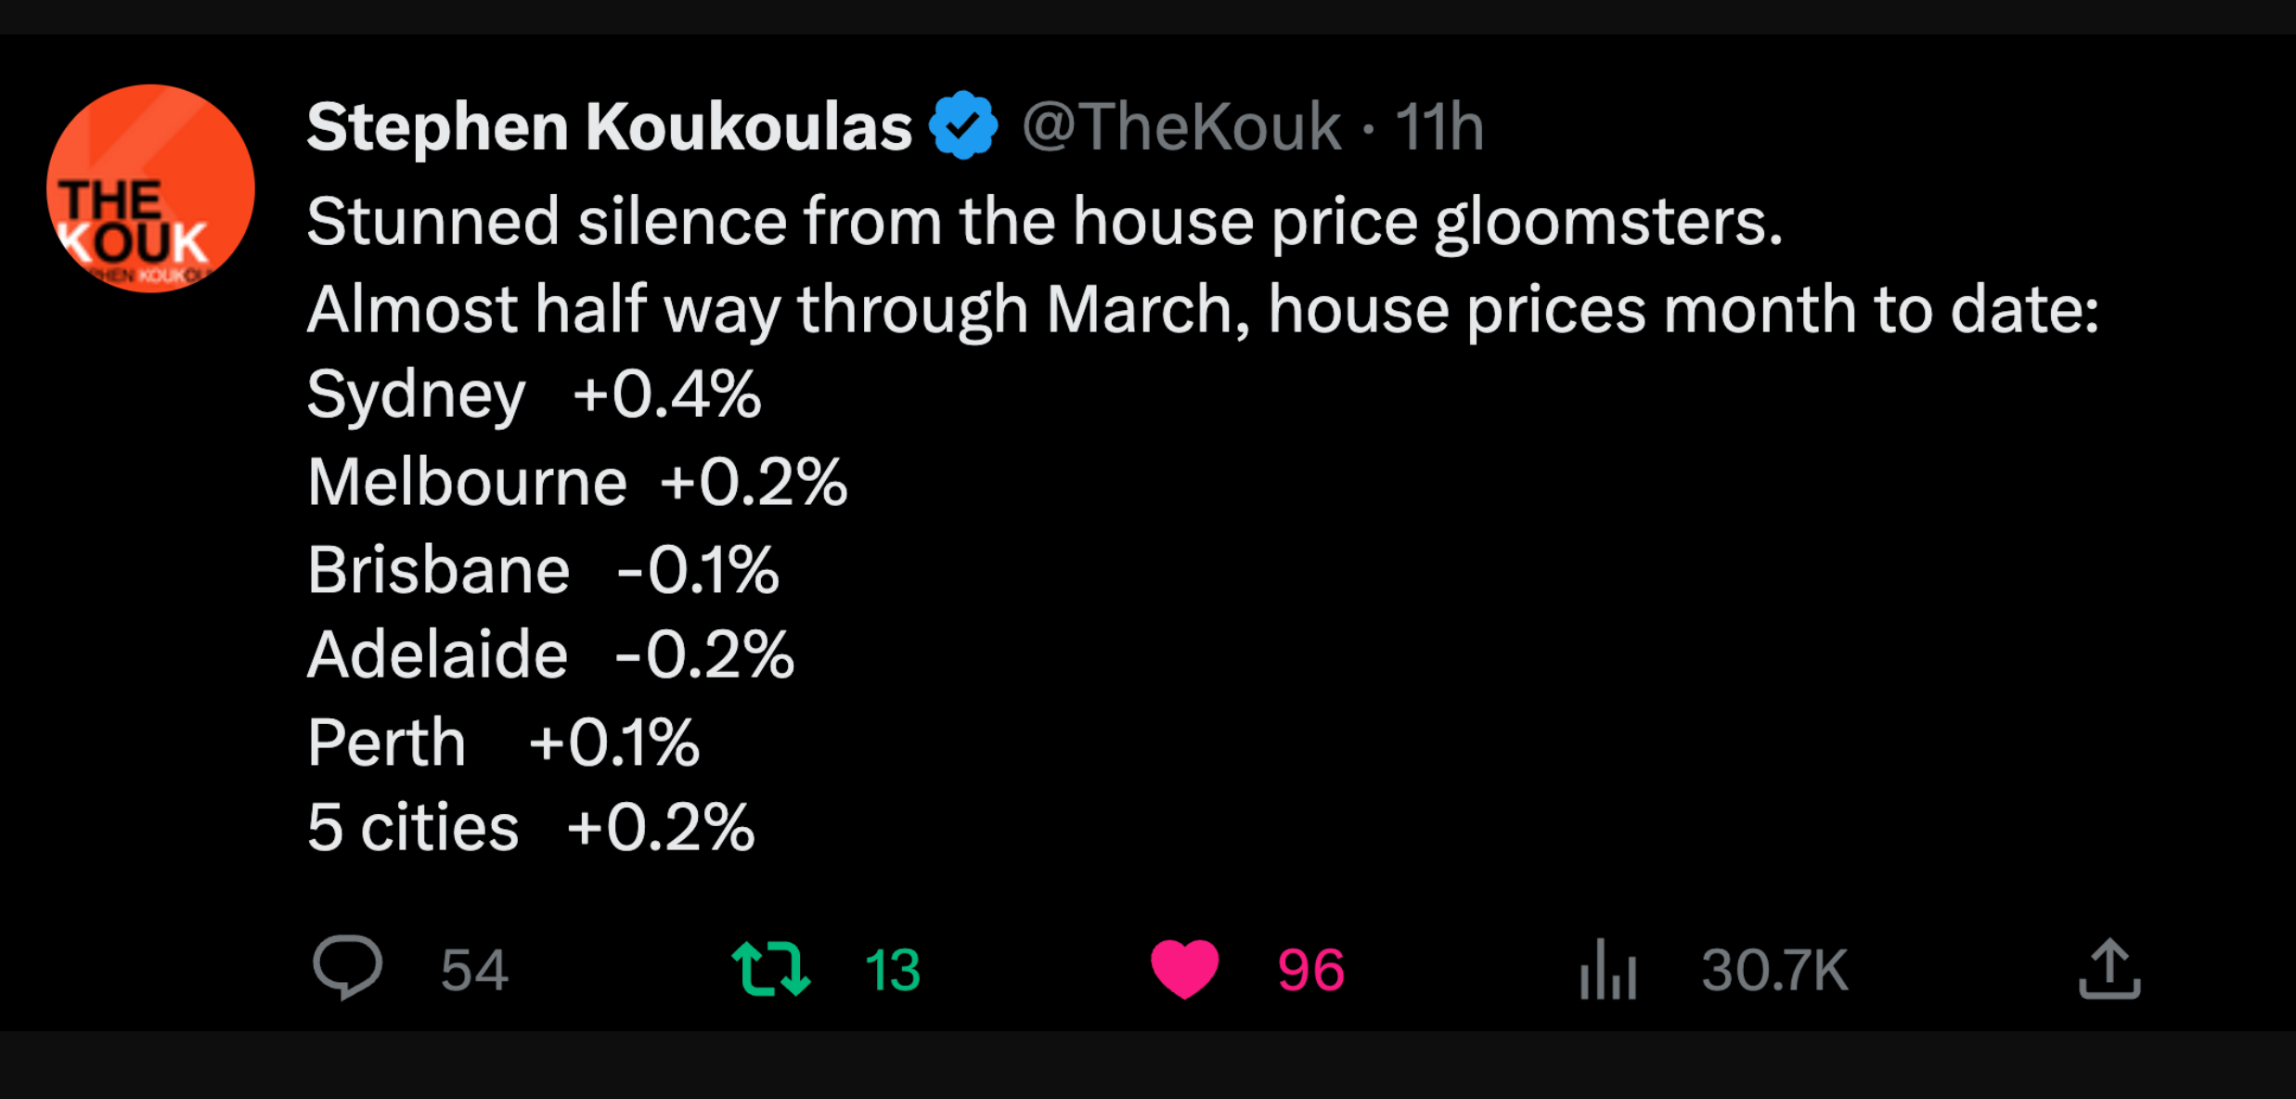2296x1099 pixels.
Task: Click the Melbourne +0.2% line
Action: pos(576,483)
